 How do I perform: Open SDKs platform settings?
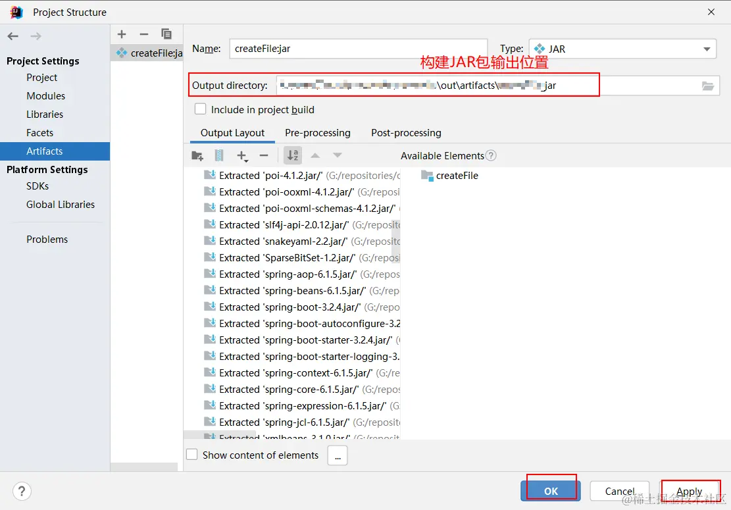tap(38, 186)
